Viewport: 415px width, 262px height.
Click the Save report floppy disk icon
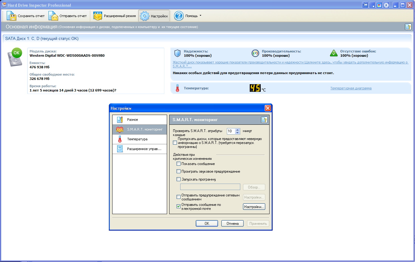coord(11,16)
